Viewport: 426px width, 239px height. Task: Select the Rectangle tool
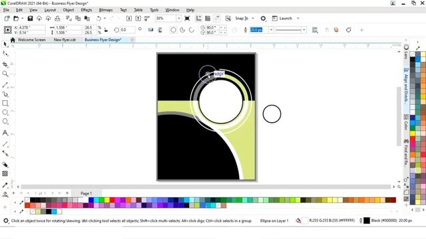[5, 104]
